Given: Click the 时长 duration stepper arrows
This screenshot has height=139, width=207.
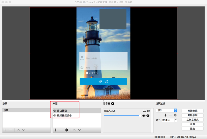Looking at the screenshot, I should pyautogui.click(x=176, y=120).
